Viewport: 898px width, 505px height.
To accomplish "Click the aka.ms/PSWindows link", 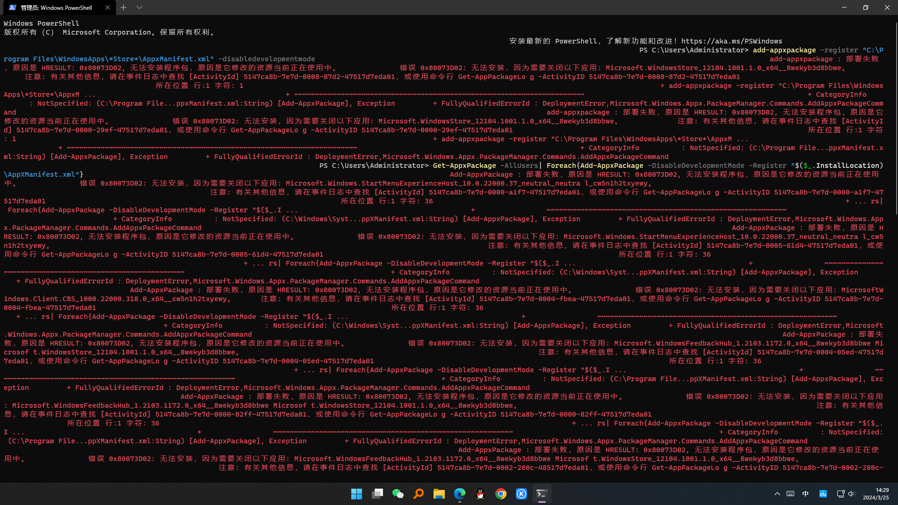I will pos(731,41).
